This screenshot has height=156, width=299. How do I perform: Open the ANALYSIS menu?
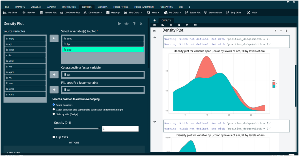(52, 7)
